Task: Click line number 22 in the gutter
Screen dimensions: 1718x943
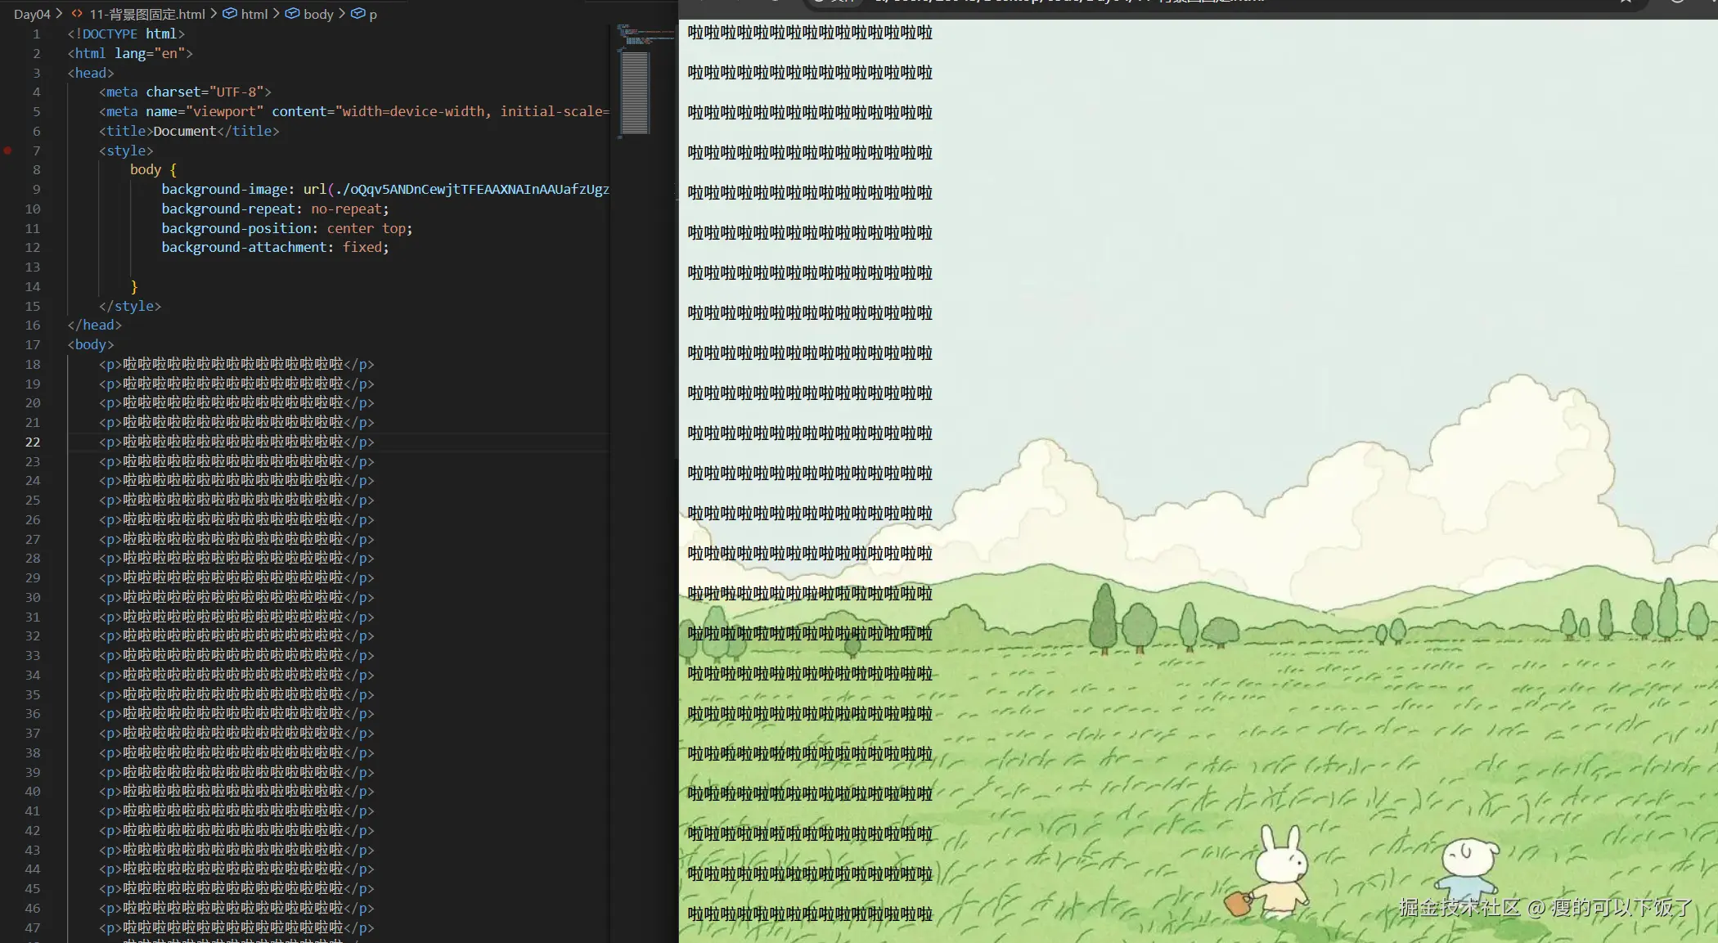Action: pos(33,442)
